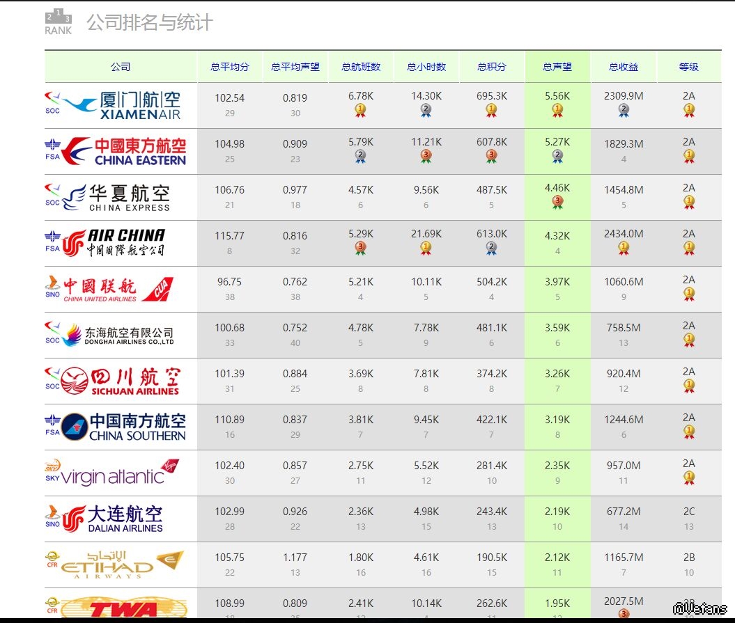Sort by 总收益 column header
735x623 pixels.
(x=624, y=67)
